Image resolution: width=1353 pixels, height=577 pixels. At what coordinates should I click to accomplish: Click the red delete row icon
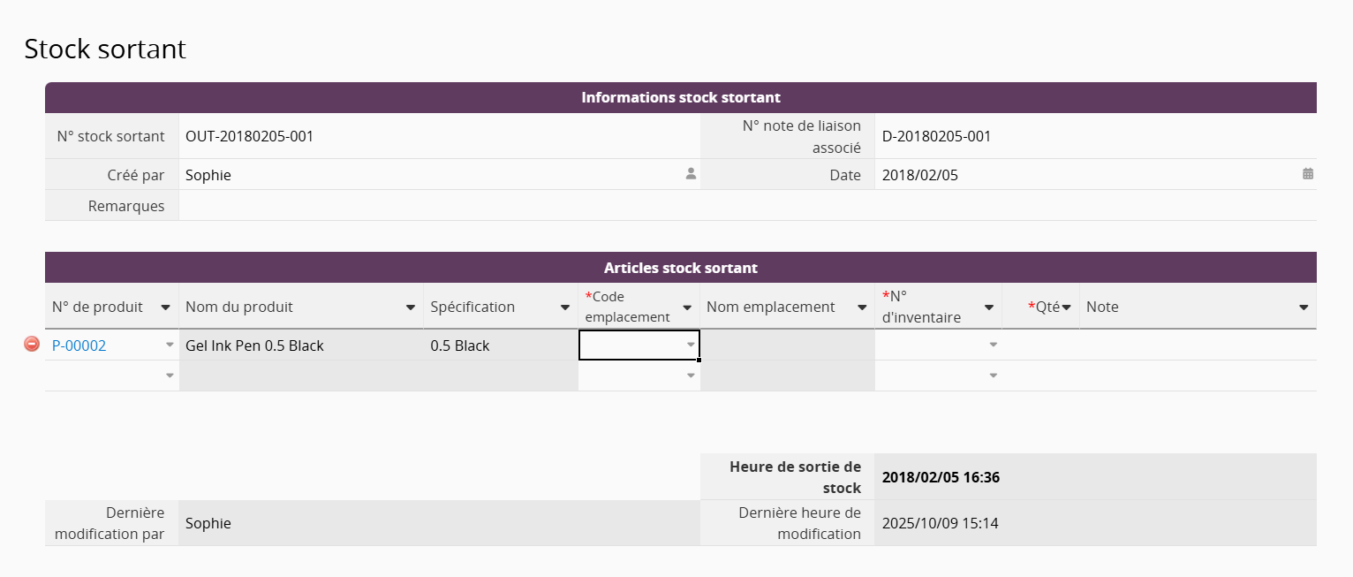pos(32,345)
